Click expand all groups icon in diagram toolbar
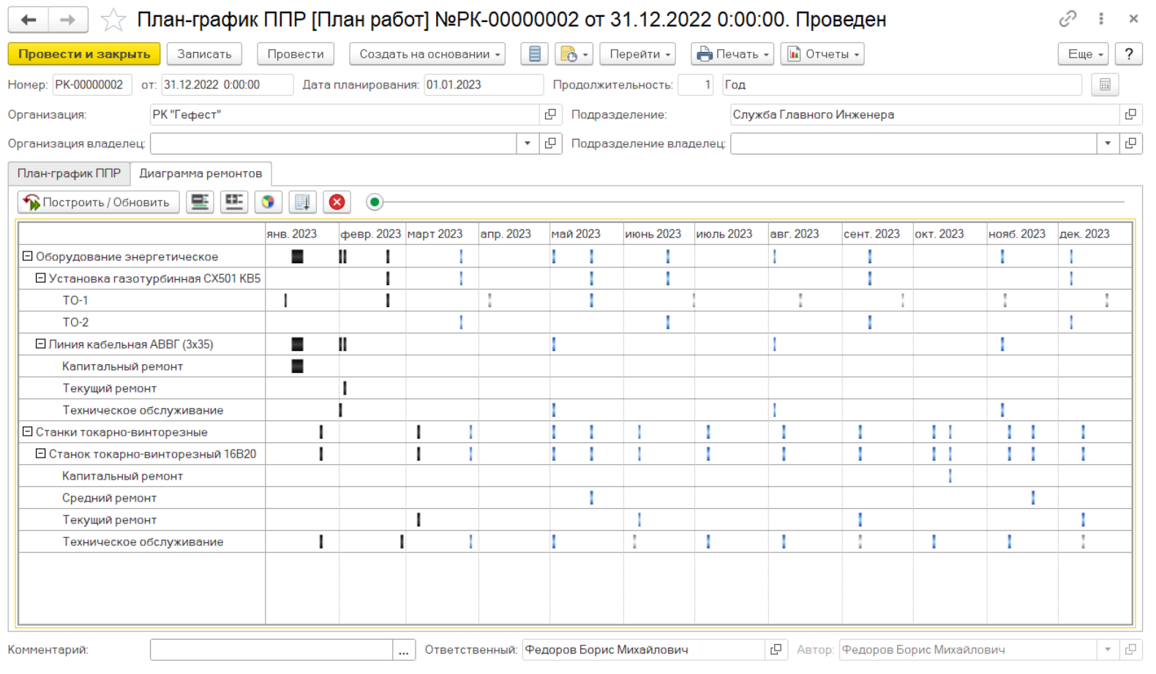Screen dimensions: 1156x674 [x=234, y=202]
